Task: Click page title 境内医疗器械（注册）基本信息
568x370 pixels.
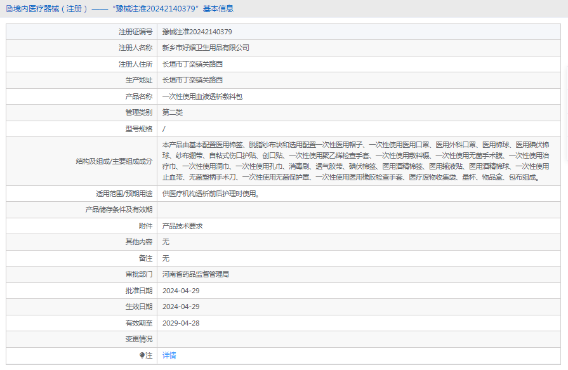Action: point(123,9)
